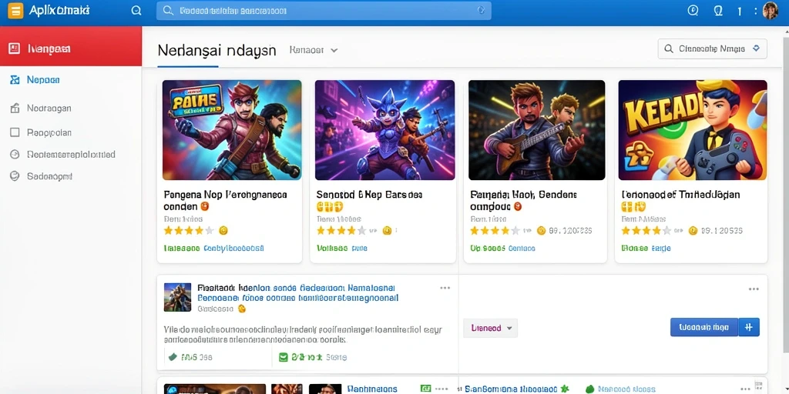This screenshot has width=789, height=394.
Task: Click the gold badge under Tenonoed of Tnihadudgan
Action: point(633,206)
